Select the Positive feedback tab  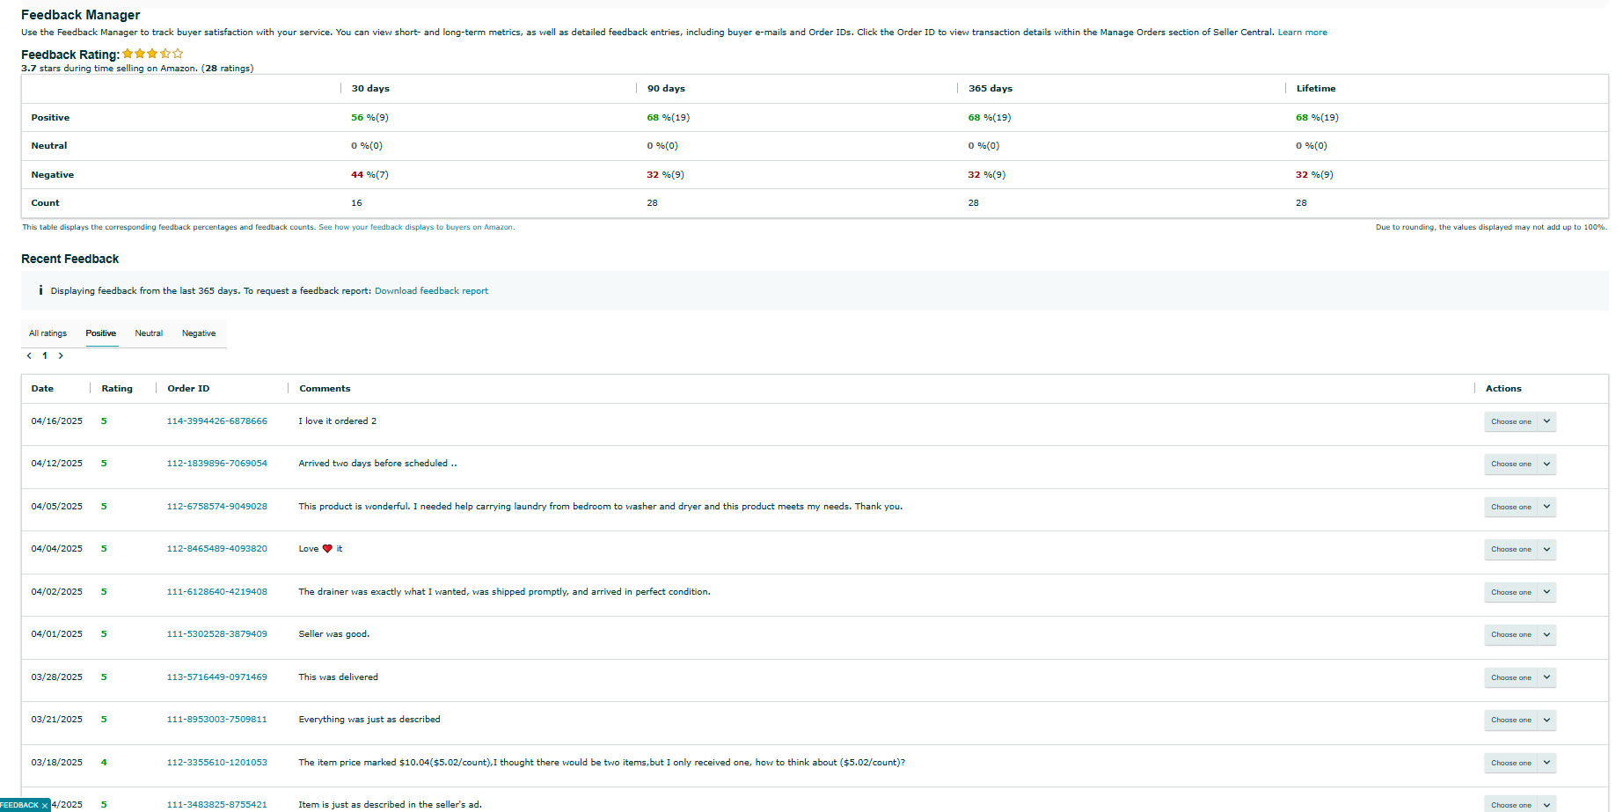pyautogui.click(x=101, y=333)
